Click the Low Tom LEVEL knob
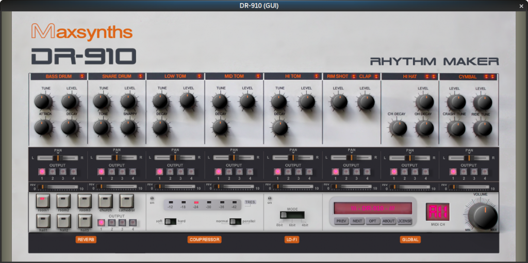This screenshot has width=528, height=263. coord(187,100)
